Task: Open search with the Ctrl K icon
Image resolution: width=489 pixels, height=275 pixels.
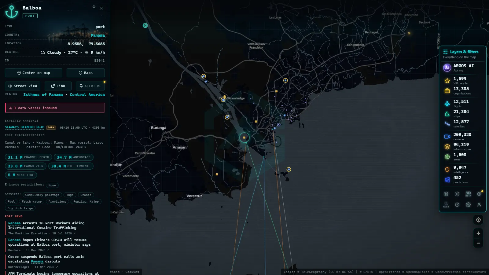Action: coord(446,205)
